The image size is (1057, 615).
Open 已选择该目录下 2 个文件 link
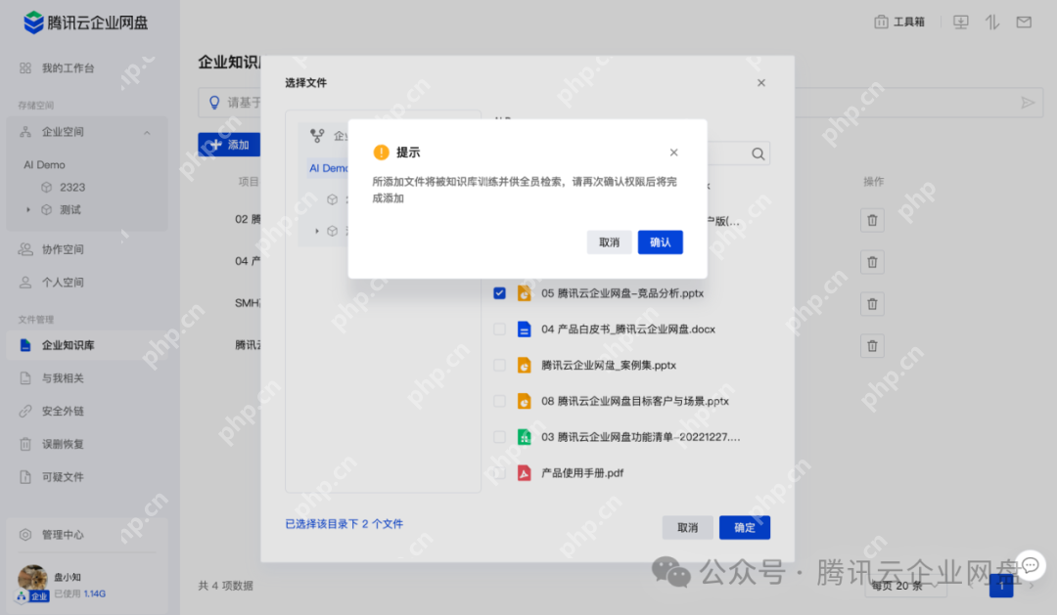tap(344, 524)
